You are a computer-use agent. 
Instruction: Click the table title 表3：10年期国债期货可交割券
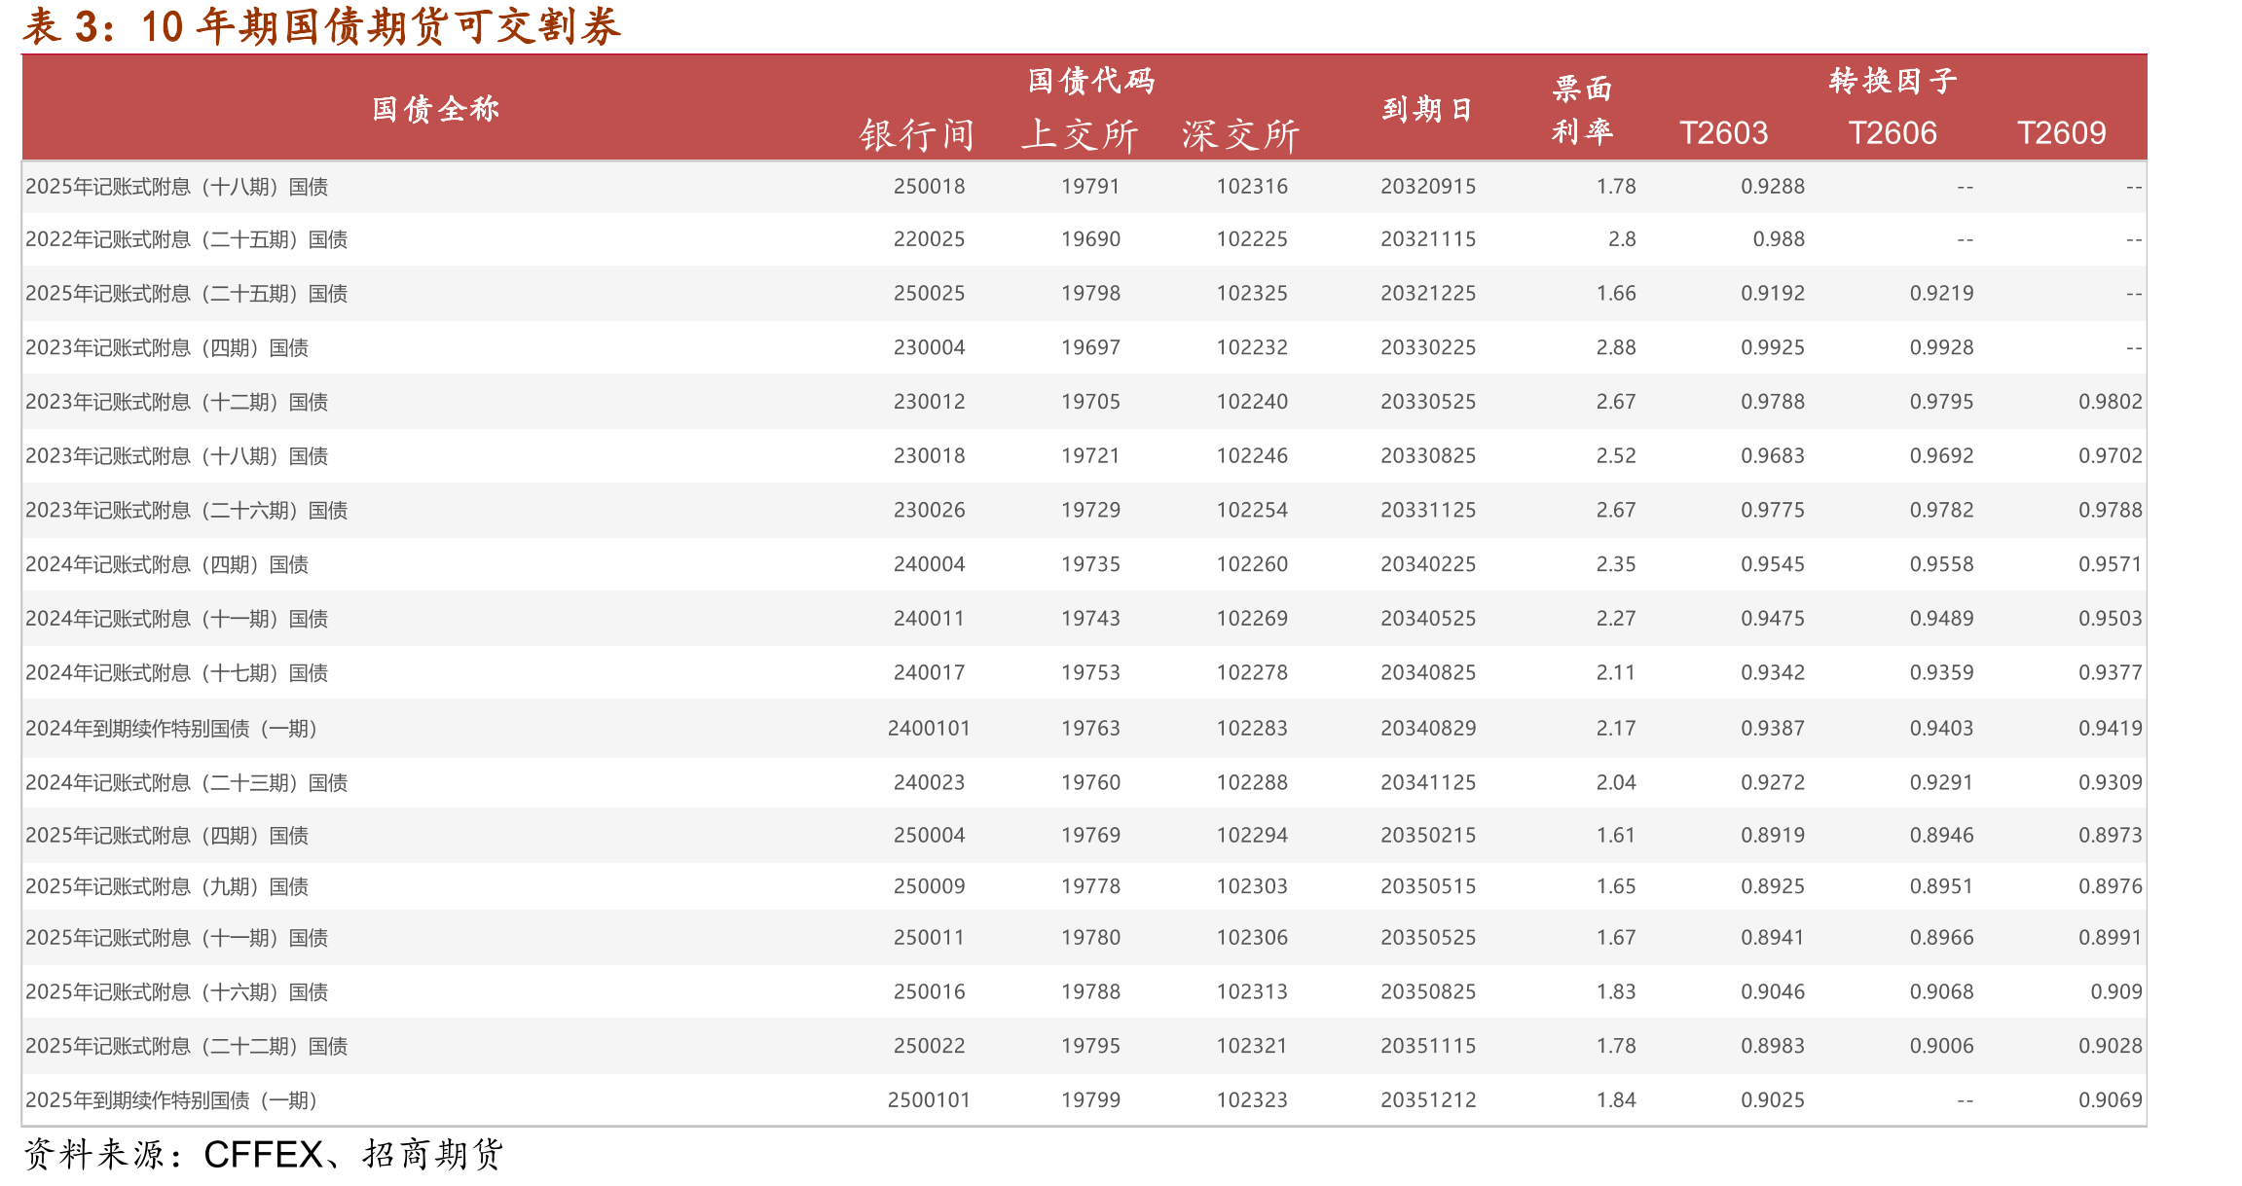[x=321, y=26]
